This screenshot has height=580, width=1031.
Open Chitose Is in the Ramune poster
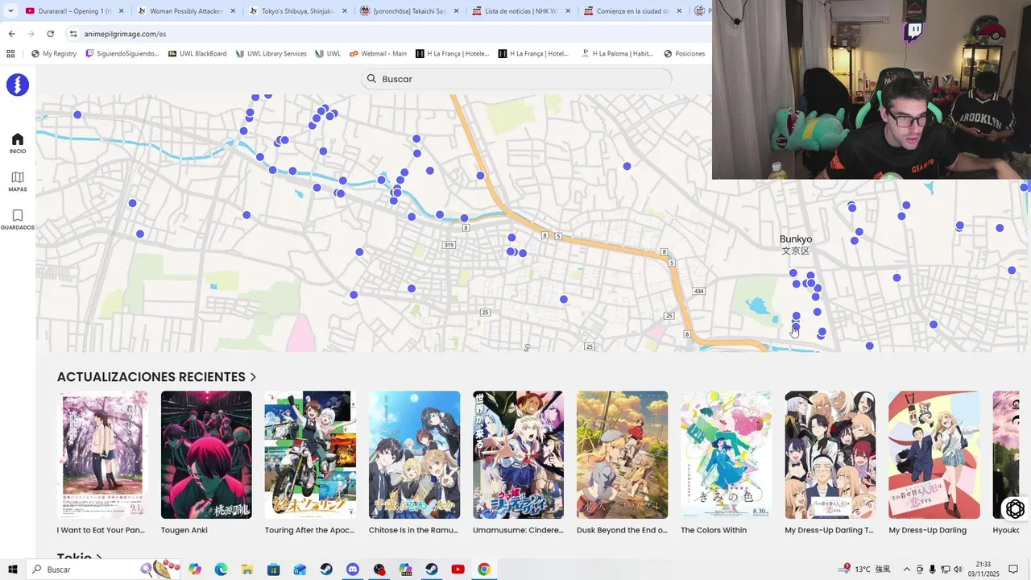click(414, 455)
